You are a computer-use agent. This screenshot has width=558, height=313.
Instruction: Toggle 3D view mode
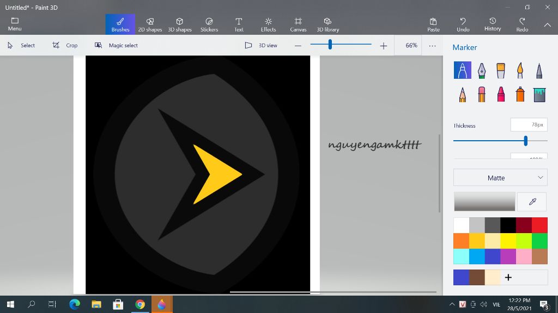pyautogui.click(x=261, y=46)
